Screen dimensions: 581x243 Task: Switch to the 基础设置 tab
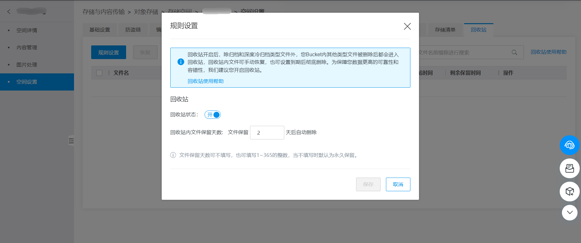tap(100, 30)
